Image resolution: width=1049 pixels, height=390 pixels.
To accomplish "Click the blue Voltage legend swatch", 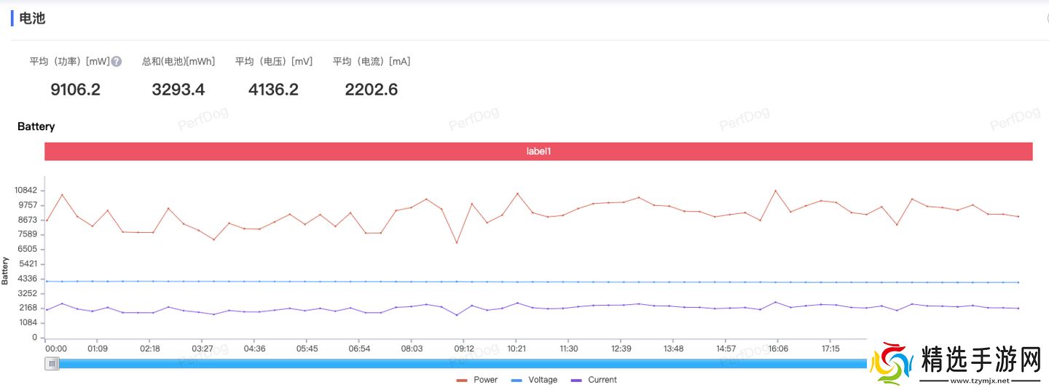I will click(x=516, y=380).
